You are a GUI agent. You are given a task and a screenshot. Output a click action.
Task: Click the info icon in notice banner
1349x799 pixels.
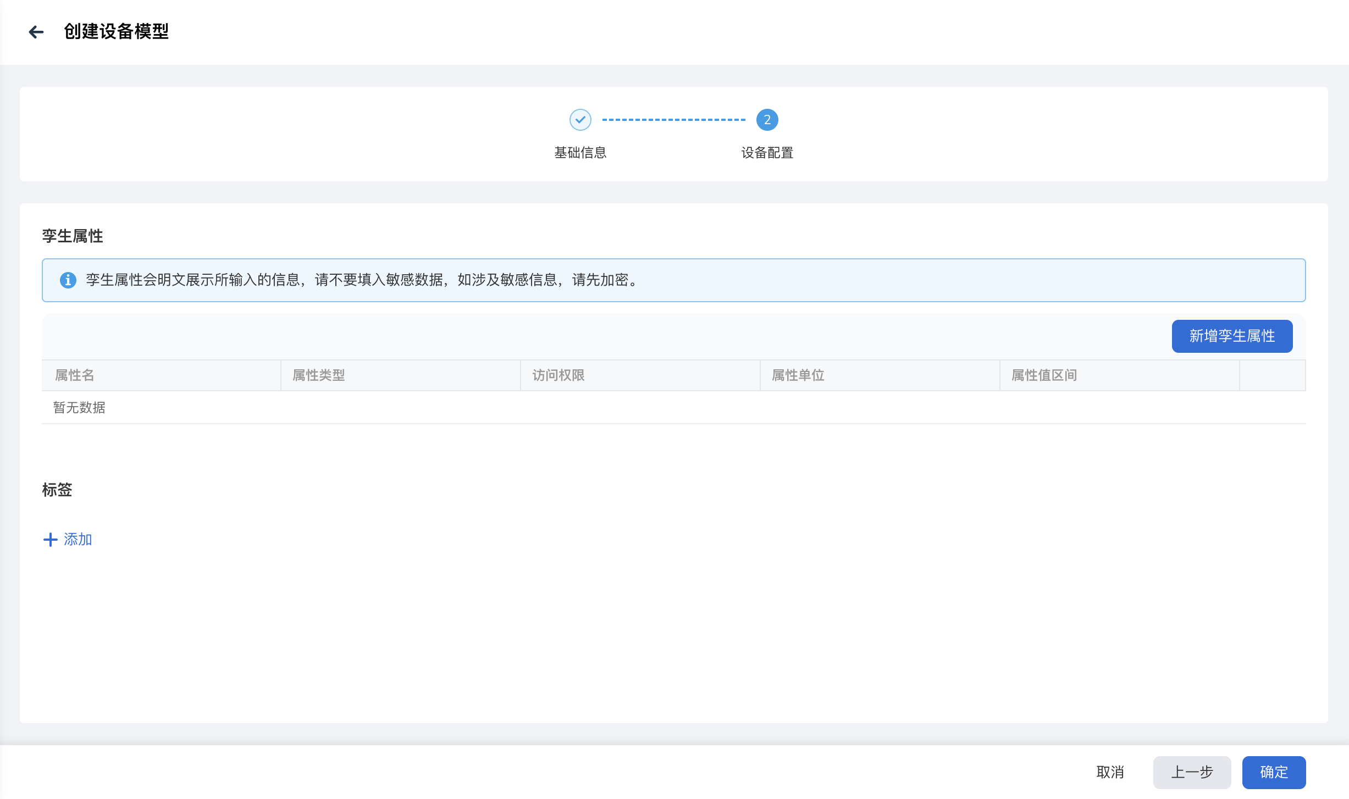[x=68, y=280]
